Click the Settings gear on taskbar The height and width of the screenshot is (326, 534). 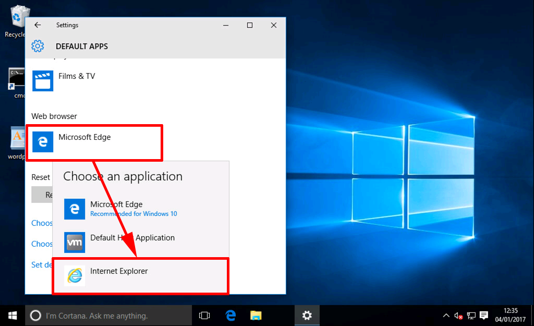click(307, 316)
